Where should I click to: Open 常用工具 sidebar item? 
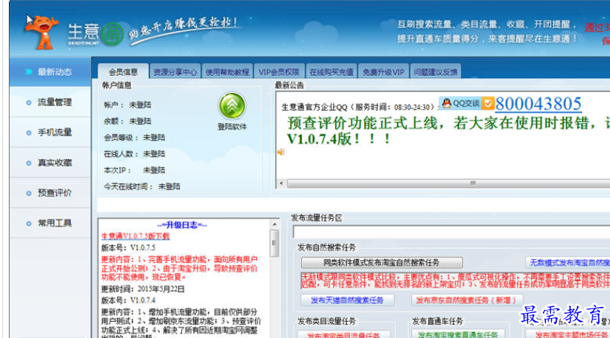51,223
